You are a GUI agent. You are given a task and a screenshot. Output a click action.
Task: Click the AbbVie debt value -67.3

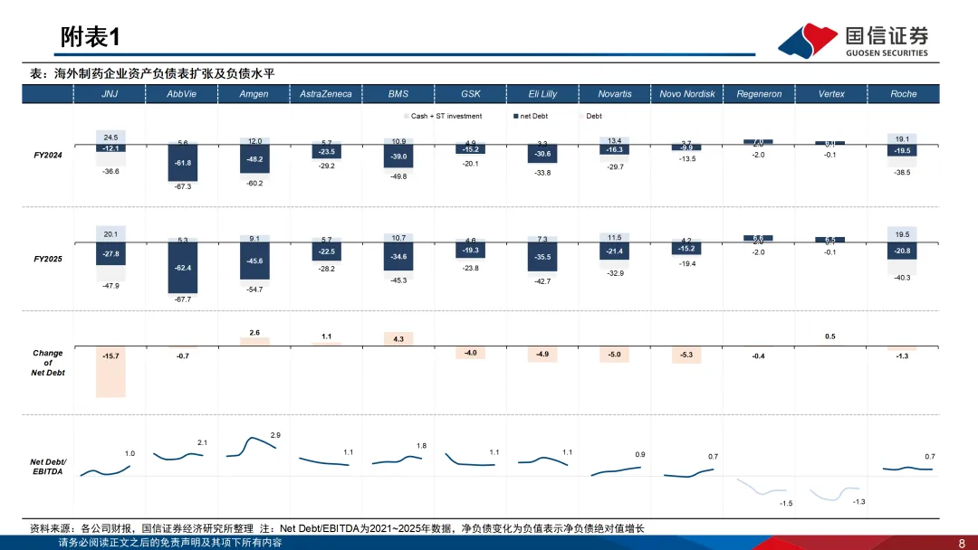click(x=183, y=187)
